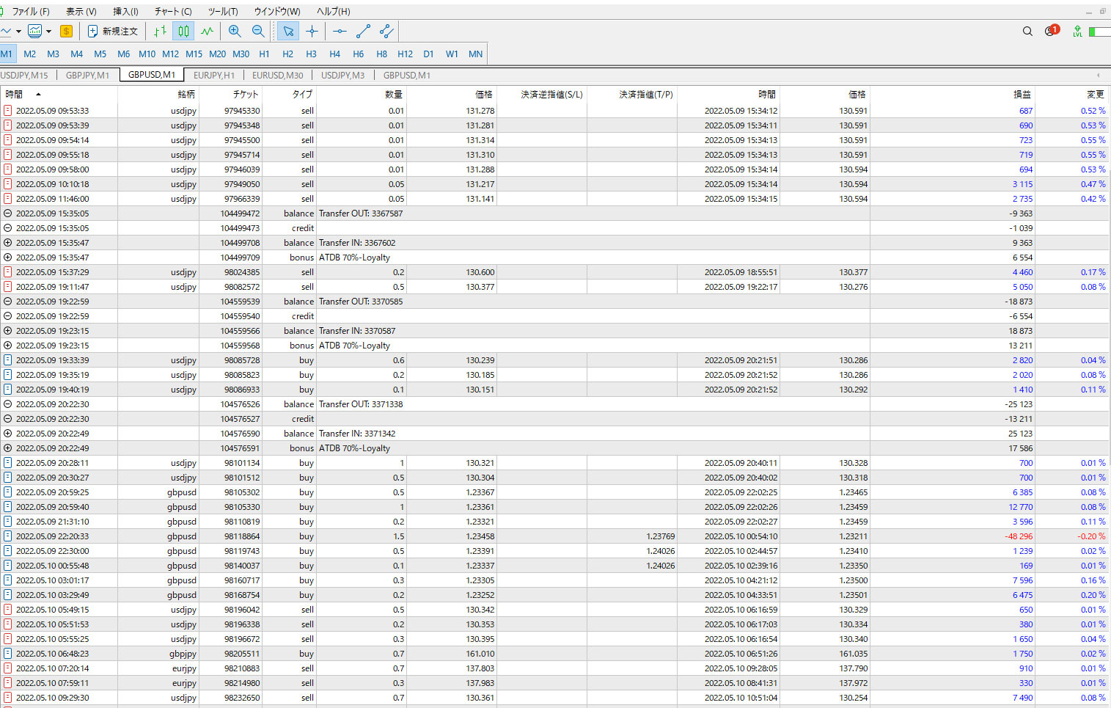Click the 新規注文 new order button

(112, 31)
